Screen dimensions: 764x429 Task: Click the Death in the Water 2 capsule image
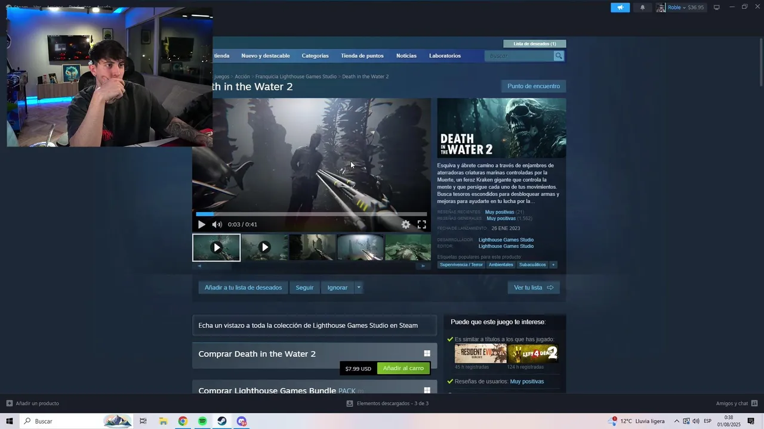[501, 128]
